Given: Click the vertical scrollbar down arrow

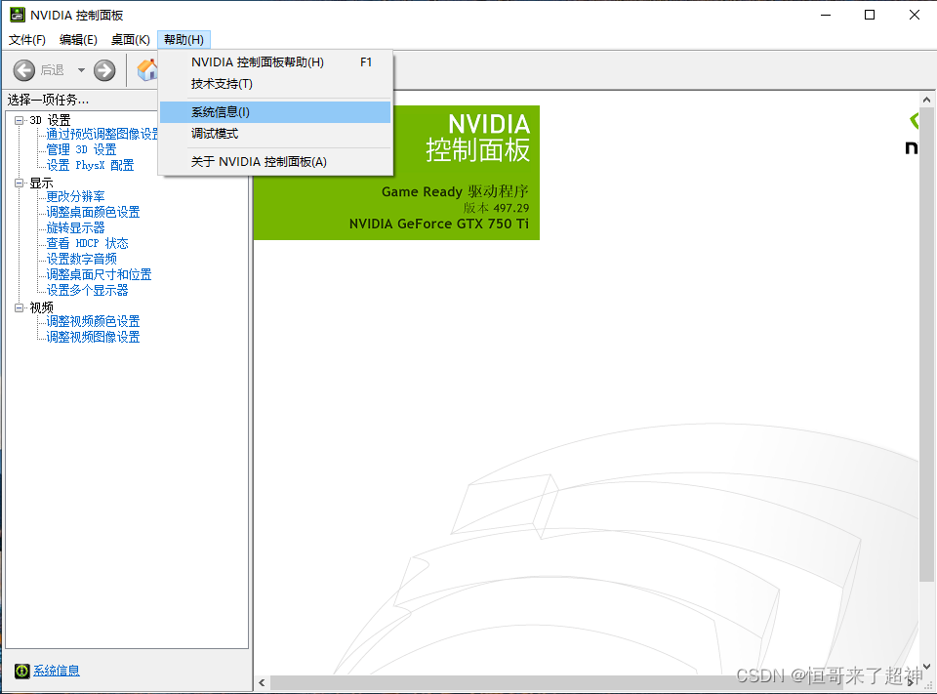Looking at the screenshot, I should click(x=927, y=667).
